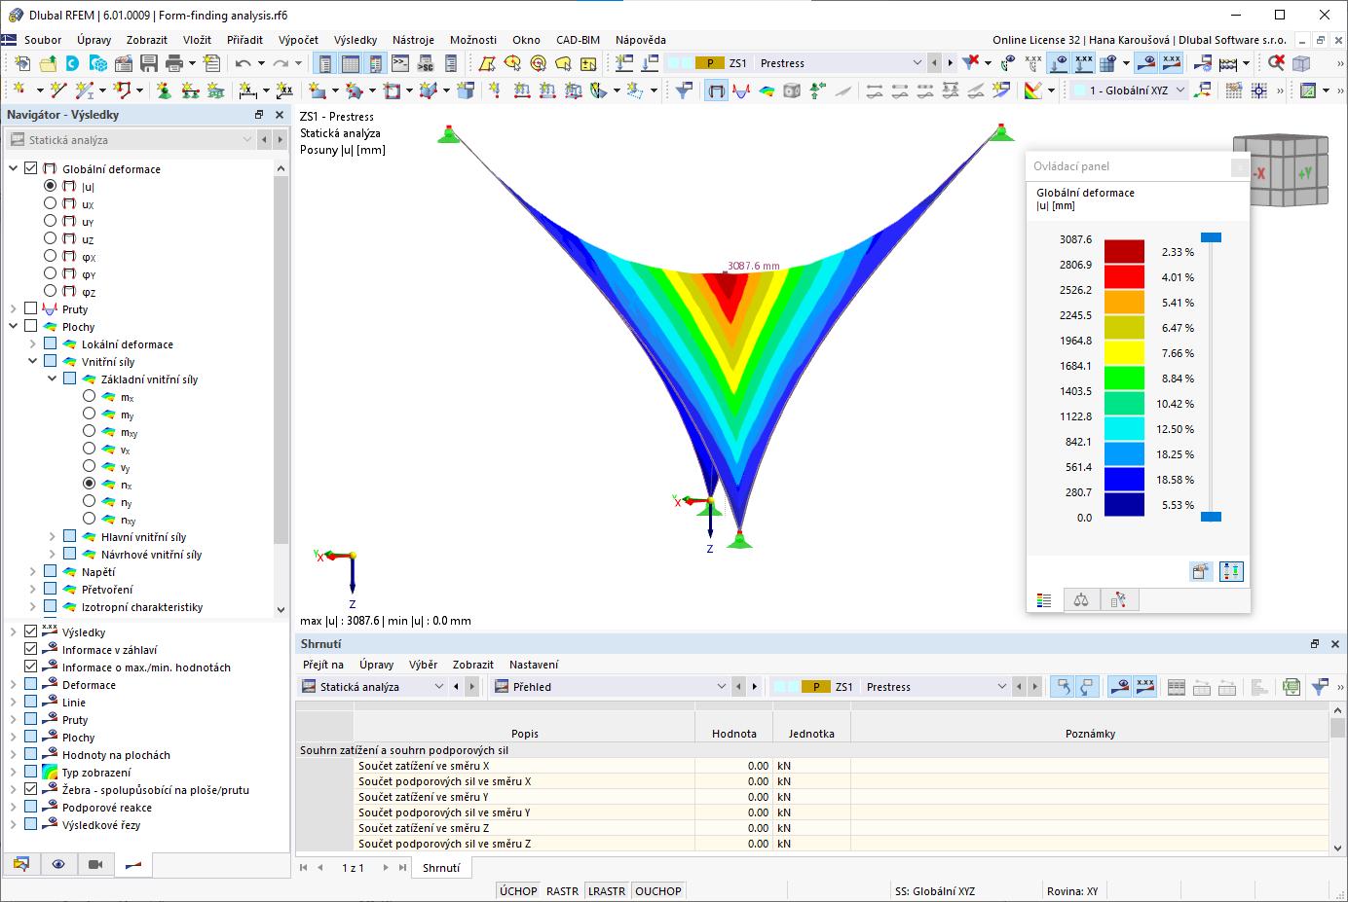
Task: Click the navigator Display (eye) tab icon
Action: pos(58,864)
